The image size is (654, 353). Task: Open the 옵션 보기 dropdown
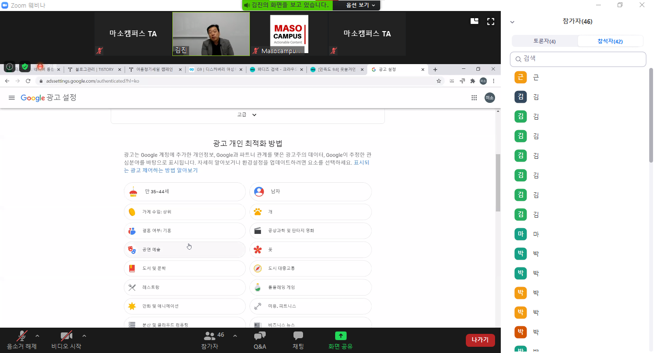pyautogui.click(x=357, y=5)
